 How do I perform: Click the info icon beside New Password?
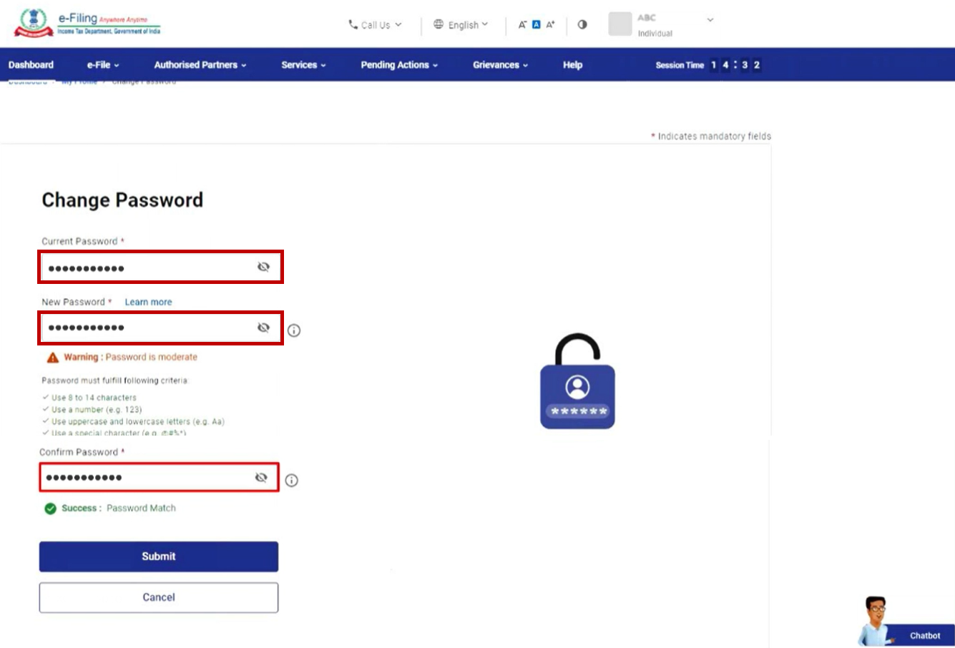click(294, 330)
